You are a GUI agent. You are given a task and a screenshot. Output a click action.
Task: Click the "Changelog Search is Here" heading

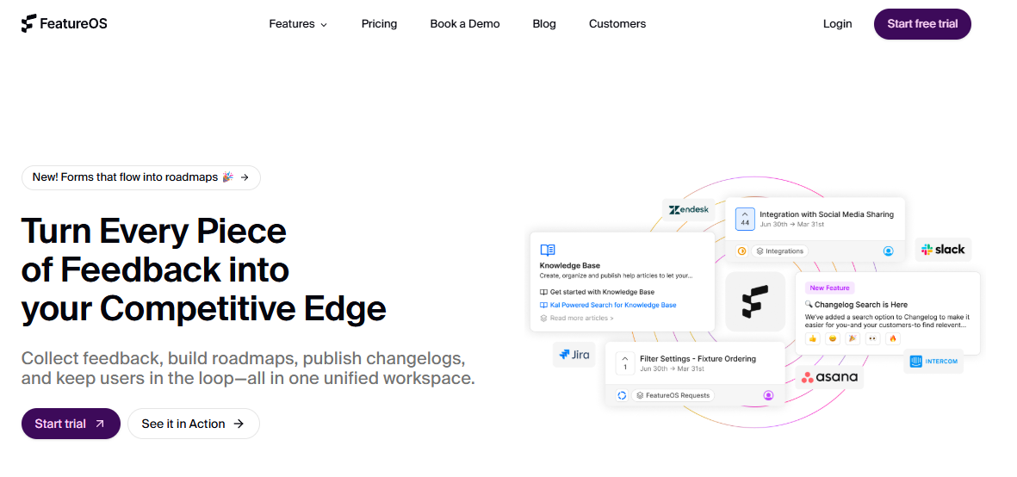coord(856,305)
